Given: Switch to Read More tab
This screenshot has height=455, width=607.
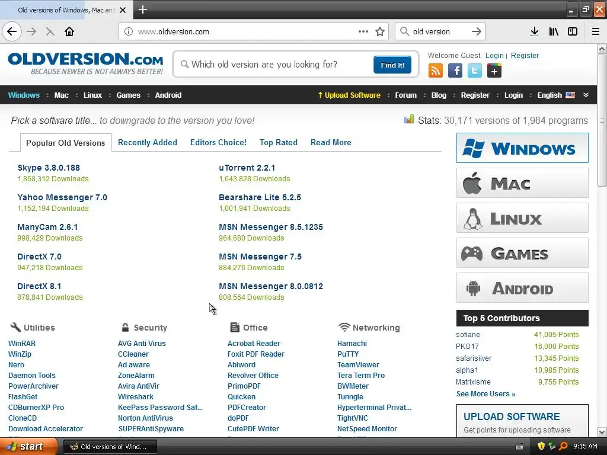Looking at the screenshot, I should coord(331,142).
